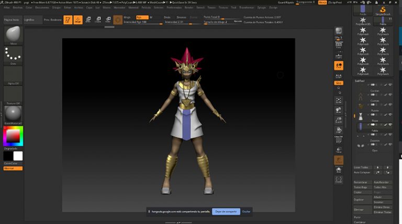Click the Rotate view icon in shelf
The width and height of the screenshot is (402, 224).
pyautogui.click(x=339, y=130)
